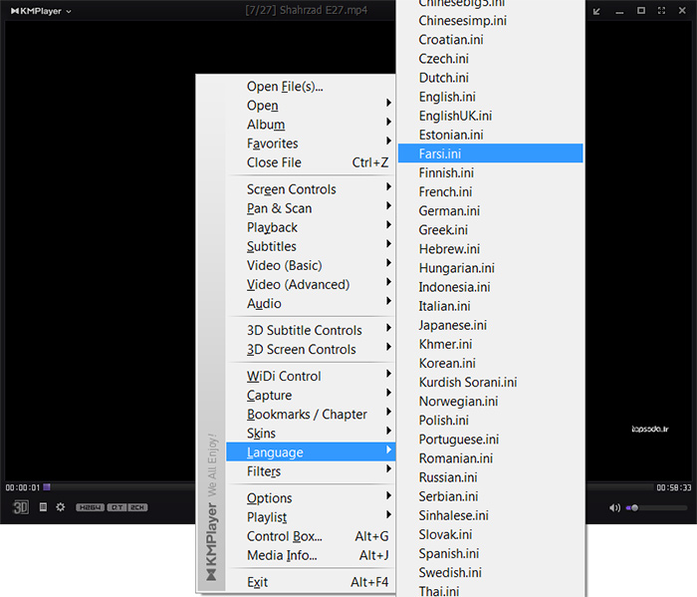The image size is (697, 597).
Task: Expand the Favorites submenu
Action: (311, 144)
